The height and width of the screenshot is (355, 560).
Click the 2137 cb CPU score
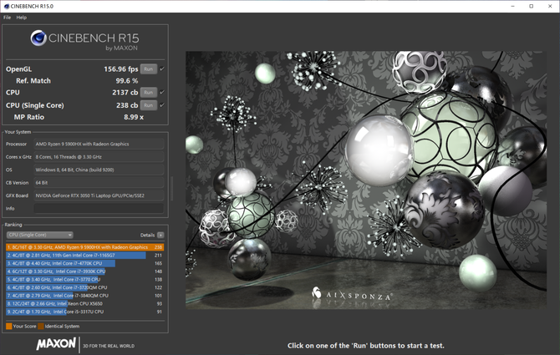coord(125,93)
